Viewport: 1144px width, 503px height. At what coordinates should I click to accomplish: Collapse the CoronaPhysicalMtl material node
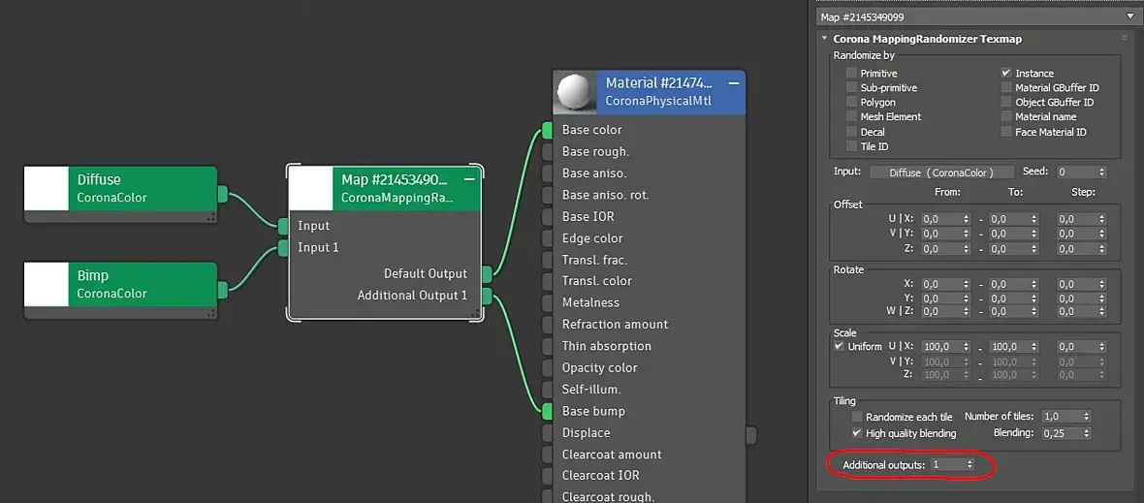pyautogui.click(x=733, y=83)
